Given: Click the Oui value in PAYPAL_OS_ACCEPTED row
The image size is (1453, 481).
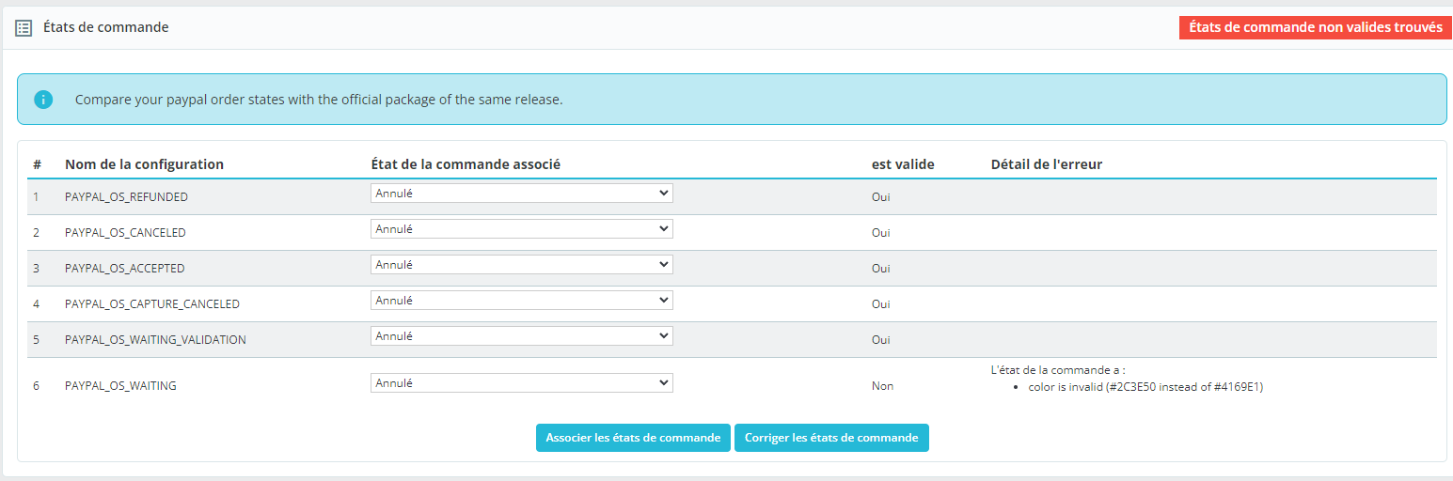Looking at the screenshot, I should [881, 269].
